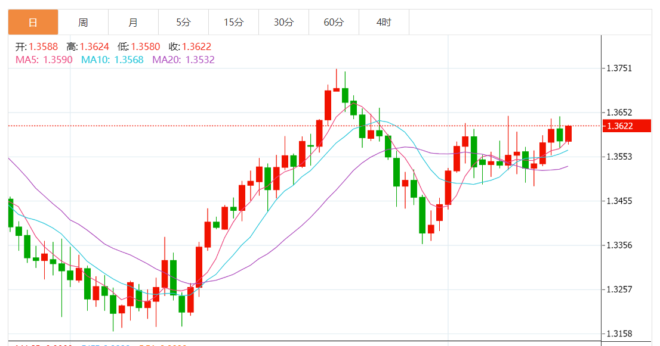The image size is (660, 346).
Task: Click the rightmost red candlestick
Action: coord(569,133)
